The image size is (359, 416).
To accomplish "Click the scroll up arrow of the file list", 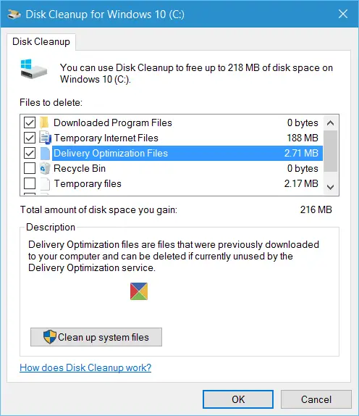I will tap(330, 122).
